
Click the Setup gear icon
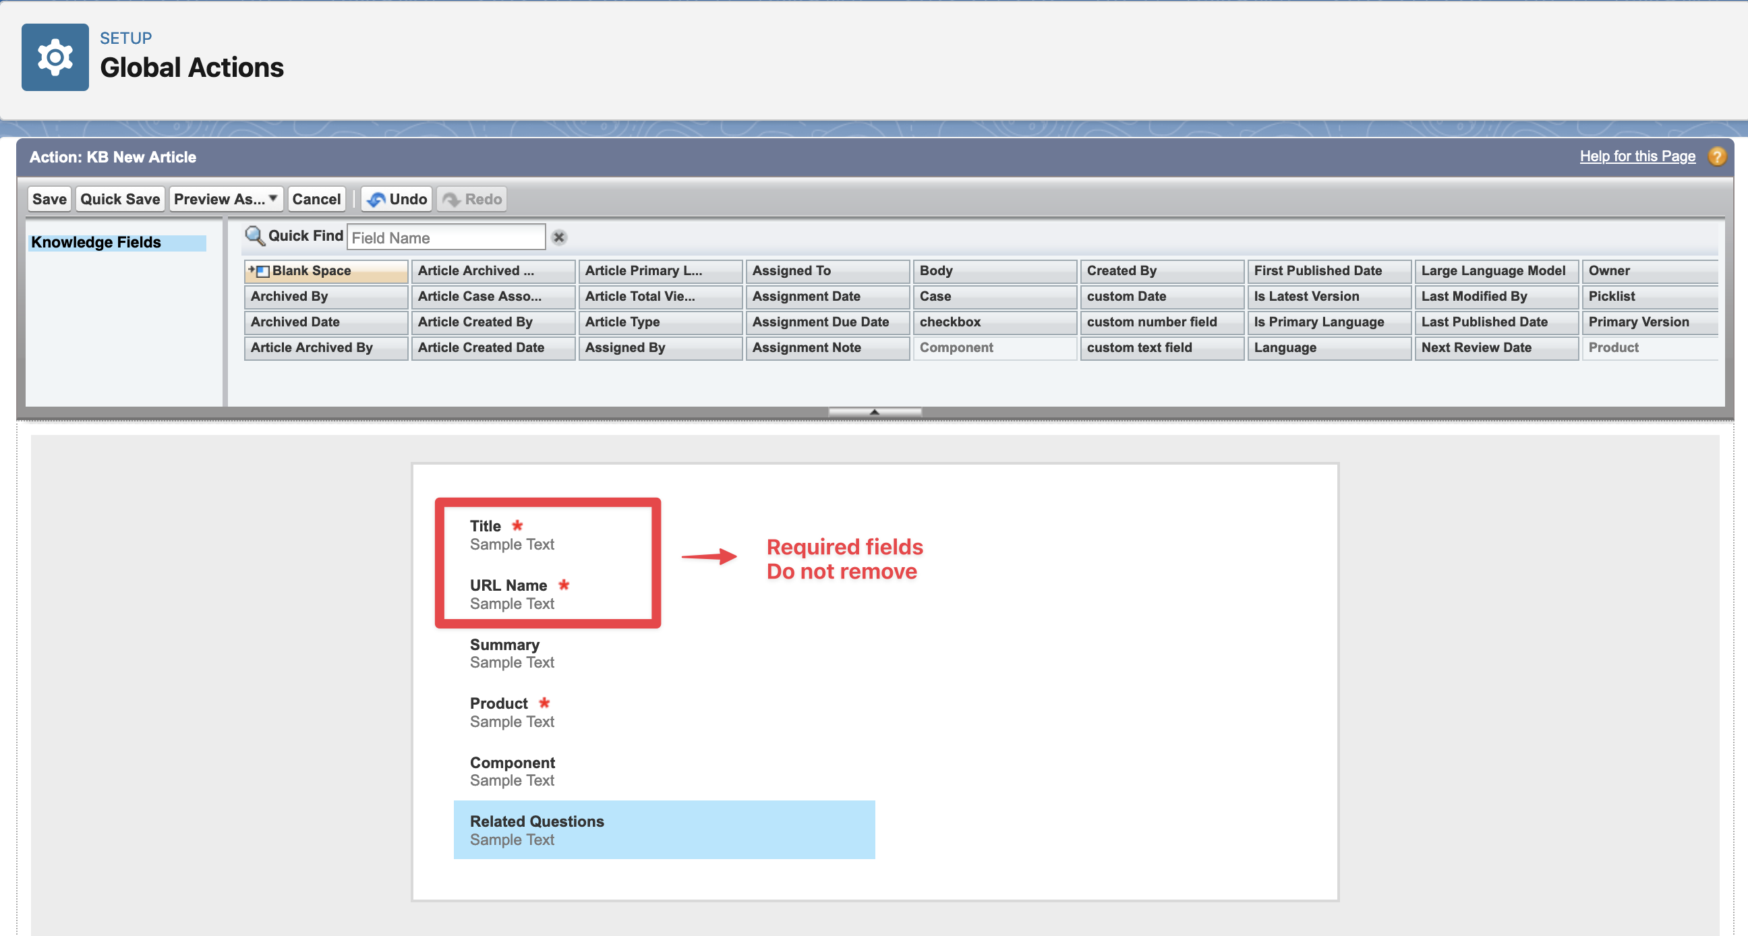click(x=55, y=57)
